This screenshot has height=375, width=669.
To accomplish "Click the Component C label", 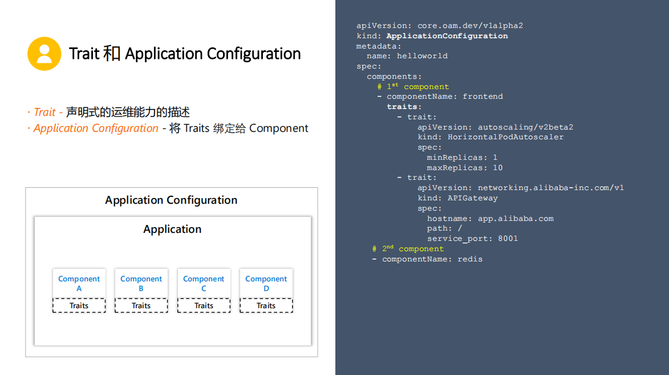I will (x=204, y=283).
